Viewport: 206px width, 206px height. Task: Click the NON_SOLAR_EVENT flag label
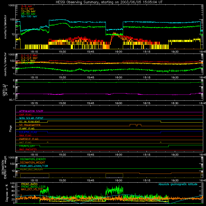(31, 118)
